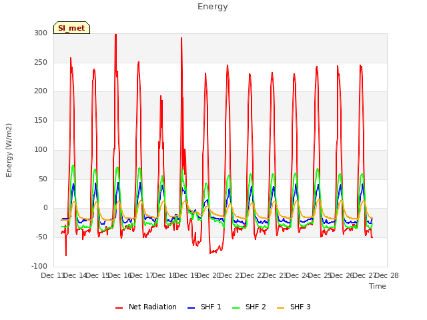
Task: Click the Dec 28 x-axis tick label
Action: point(388,275)
